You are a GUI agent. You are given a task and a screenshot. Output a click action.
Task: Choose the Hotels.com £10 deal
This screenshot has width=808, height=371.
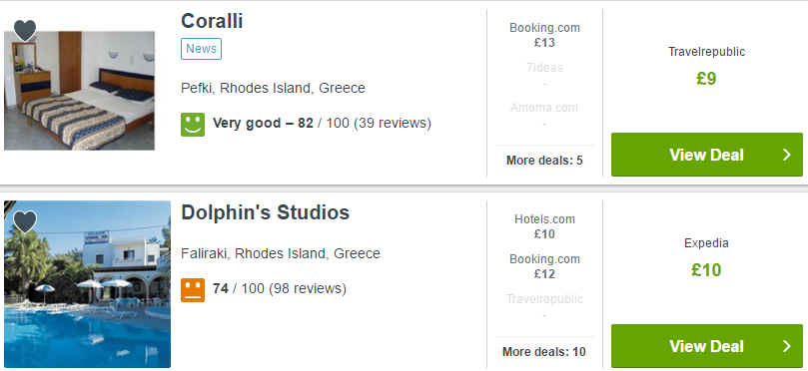click(544, 226)
